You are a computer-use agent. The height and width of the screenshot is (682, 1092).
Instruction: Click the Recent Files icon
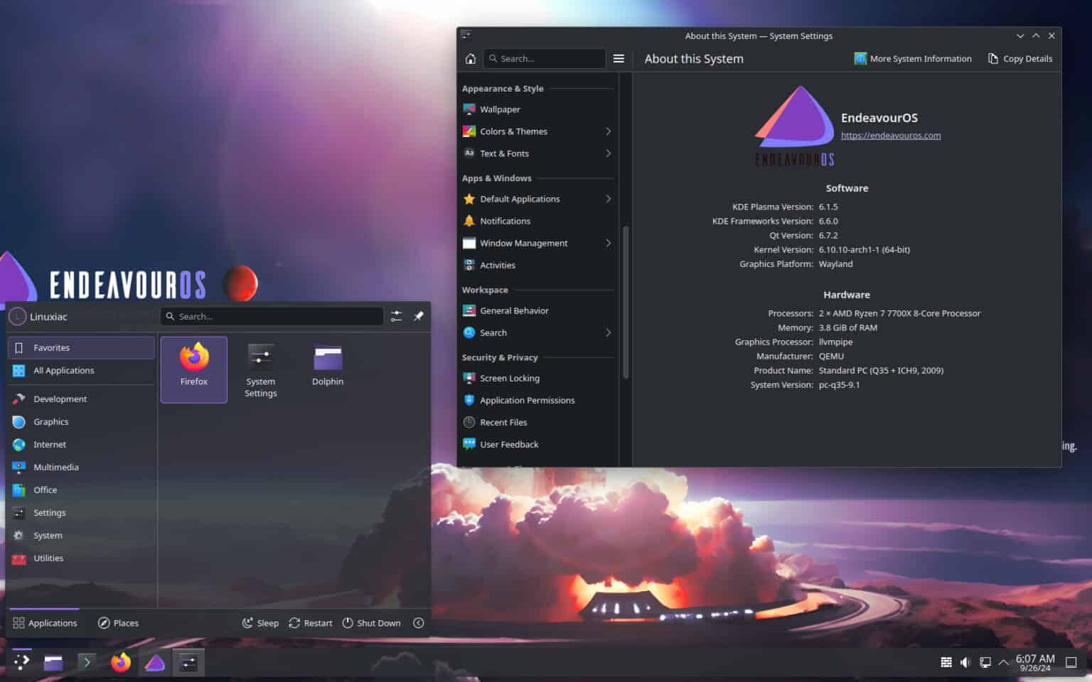469,422
